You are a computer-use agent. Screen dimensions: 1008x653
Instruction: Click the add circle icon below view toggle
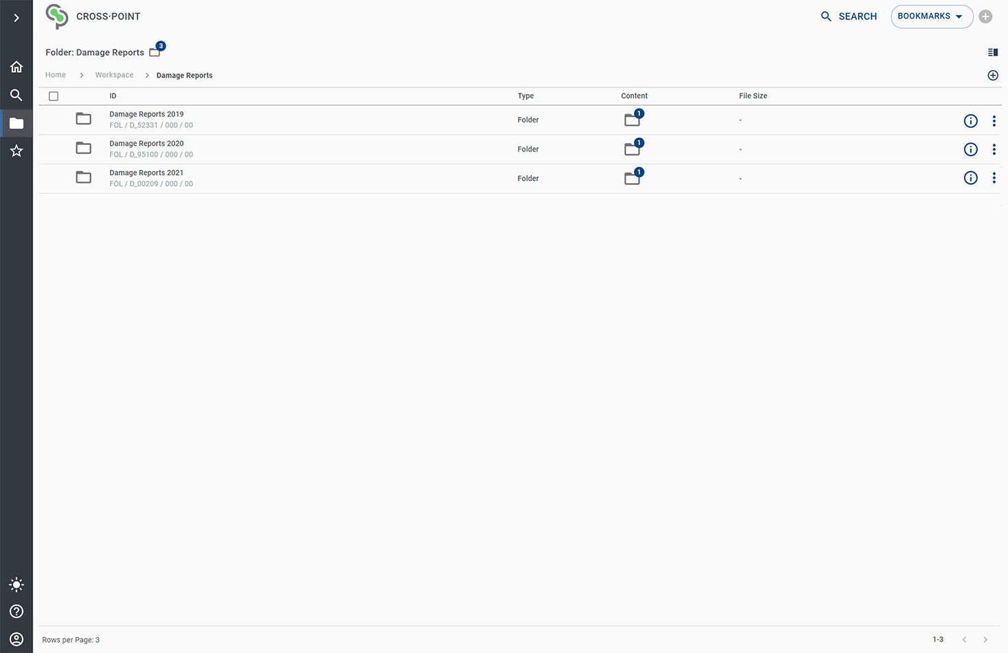click(992, 76)
